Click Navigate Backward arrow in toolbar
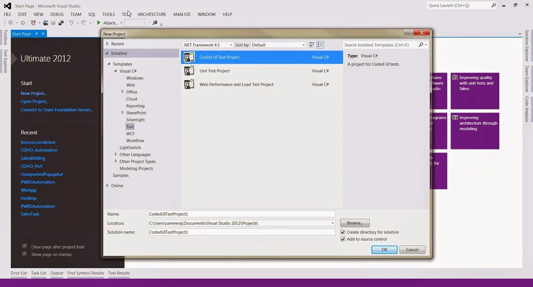The height and width of the screenshot is (287, 533). coord(11,23)
